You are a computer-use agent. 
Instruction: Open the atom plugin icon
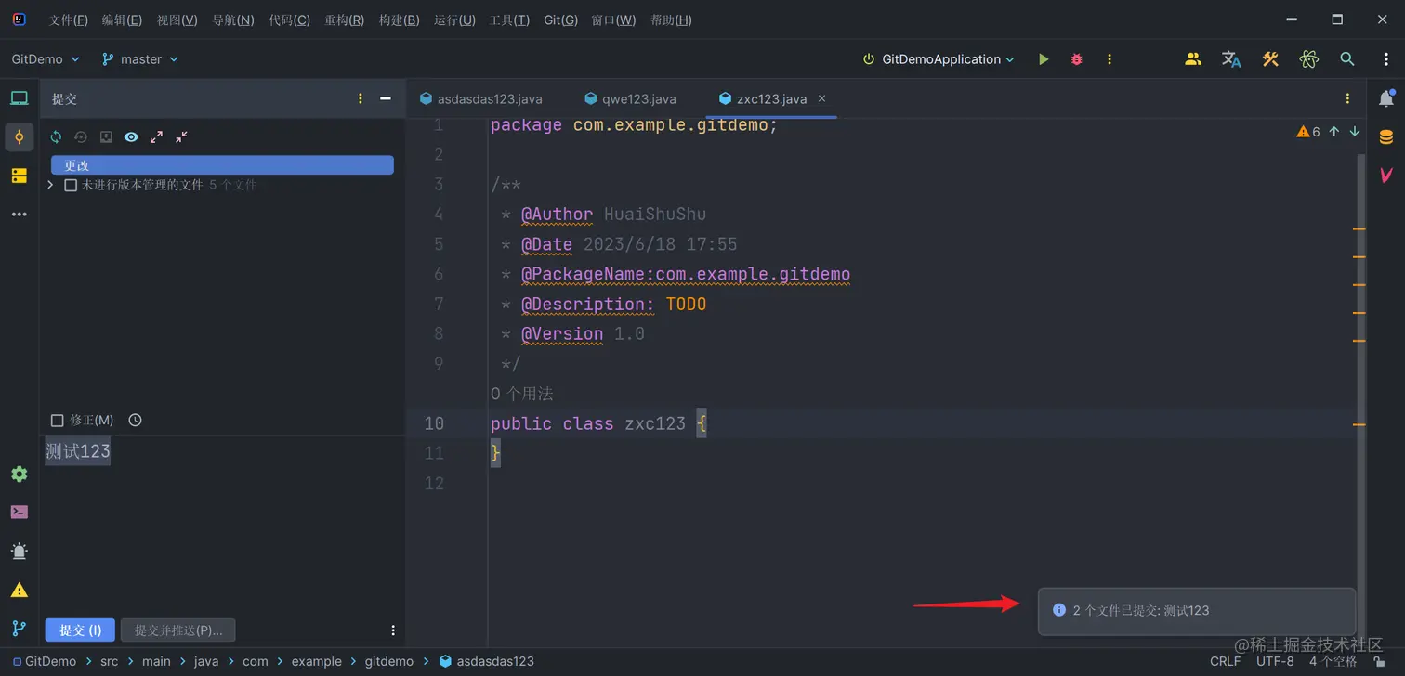[1309, 59]
